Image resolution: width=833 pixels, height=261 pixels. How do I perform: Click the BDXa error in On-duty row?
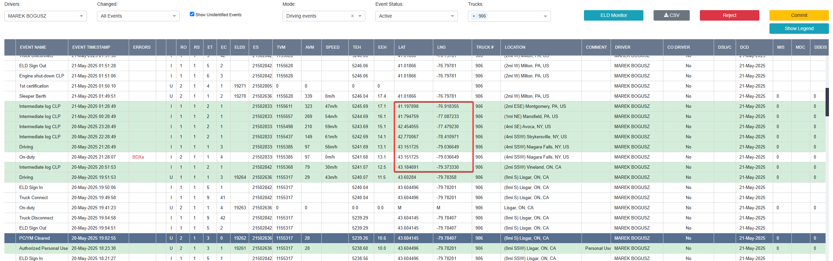(x=138, y=157)
